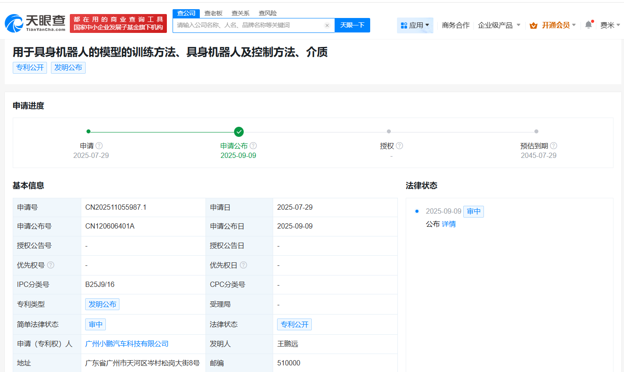Viewport: 624px width, 372px height.
Task: Open the 商务合作 menu item
Action: point(455,25)
